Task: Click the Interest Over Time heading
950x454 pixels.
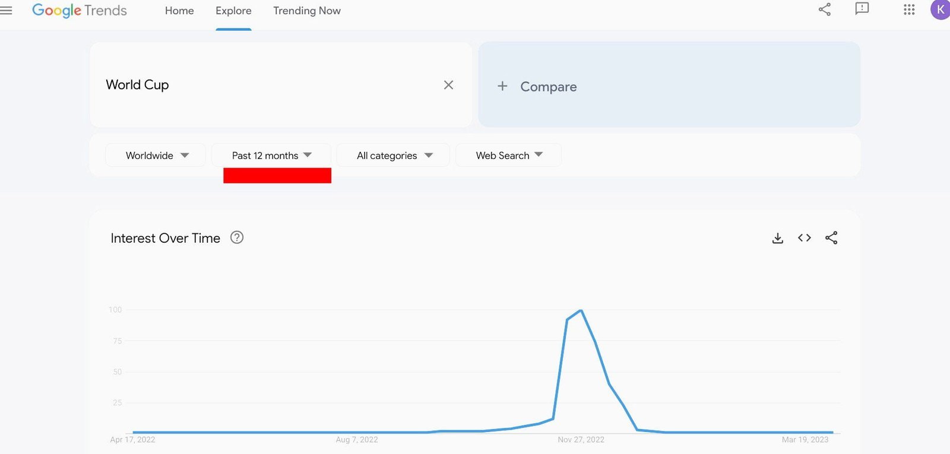Action: (x=165, y=238)
